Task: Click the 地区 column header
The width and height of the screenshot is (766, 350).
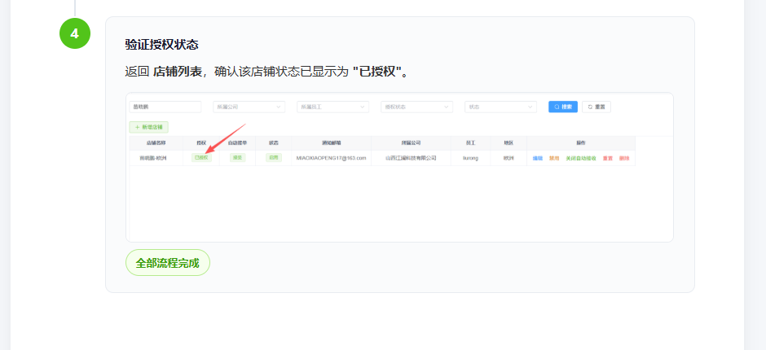Action: pyautogui.click(x=508, y=143)
